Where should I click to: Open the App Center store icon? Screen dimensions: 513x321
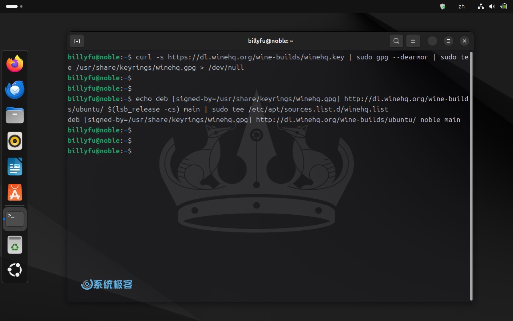point(15,193)
